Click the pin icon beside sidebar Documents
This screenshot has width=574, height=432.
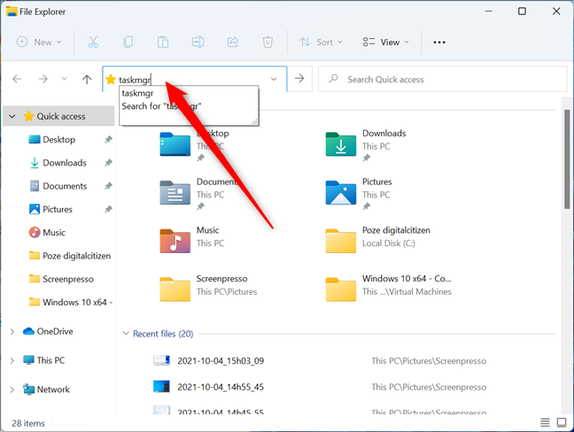click(108, 186)
